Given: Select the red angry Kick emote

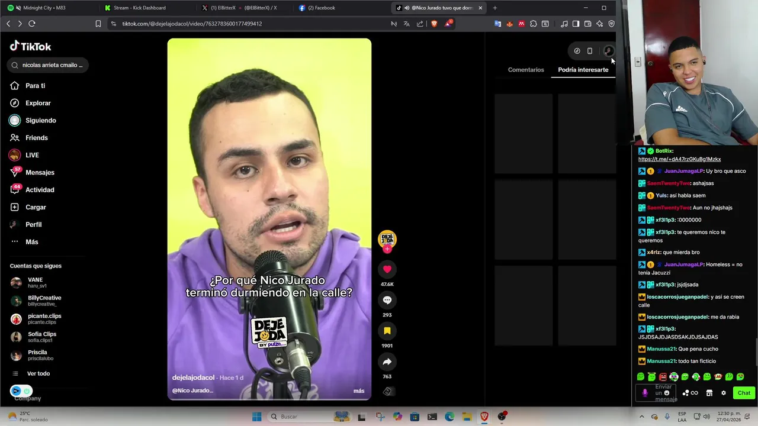Looking at the screenshot, I should point(663,376).
